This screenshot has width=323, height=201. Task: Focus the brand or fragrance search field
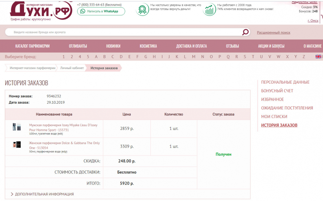click(x=122, y=32)
